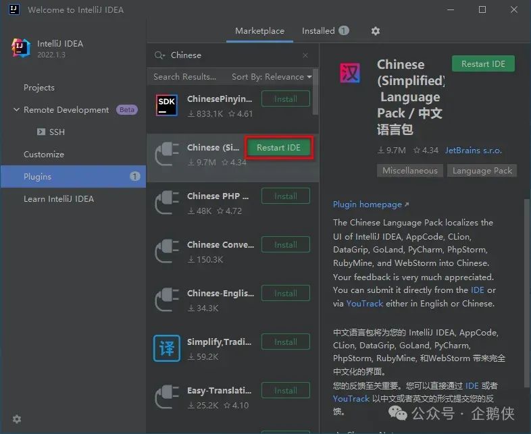Image resolution: width=531 pixels, height=434 pixels.
Task: Collapse the Remote Development tree node
Action: coord(16,109)
